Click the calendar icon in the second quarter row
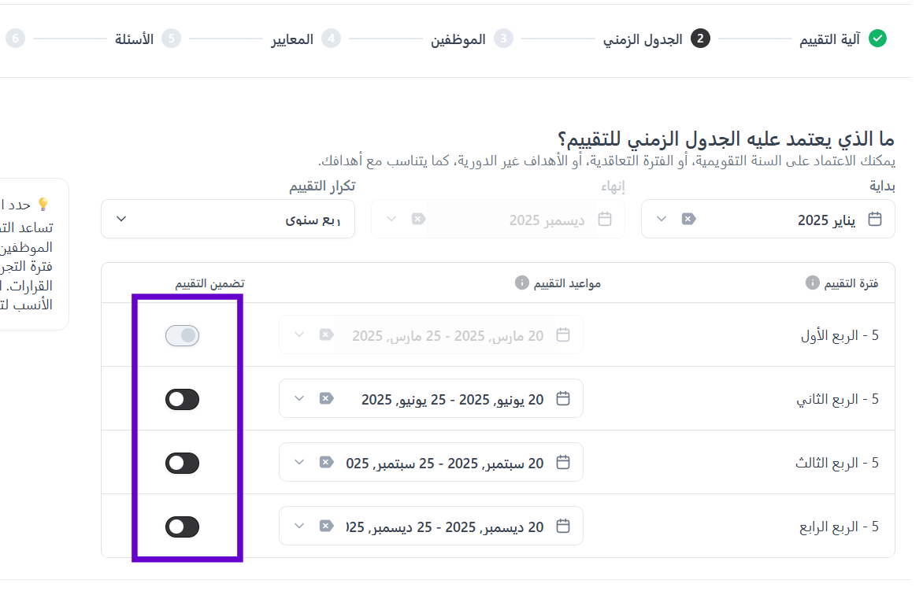Image resolution: width=923 pixels, height=595 pixels. click(x=562, y=399)
